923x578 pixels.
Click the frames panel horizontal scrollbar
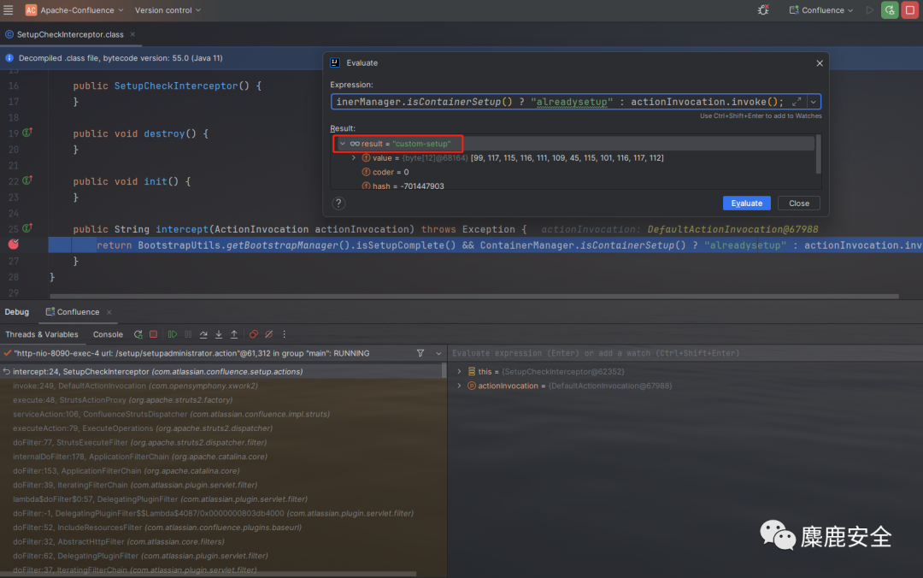[x=209, y=573]
